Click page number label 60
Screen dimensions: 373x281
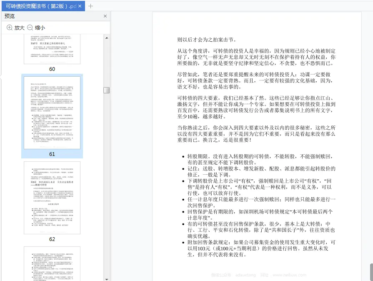pos(52,69)
